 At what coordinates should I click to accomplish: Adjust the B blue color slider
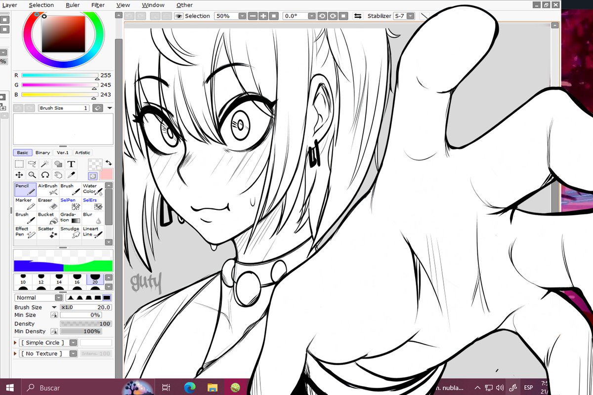(x=59, y=95)
